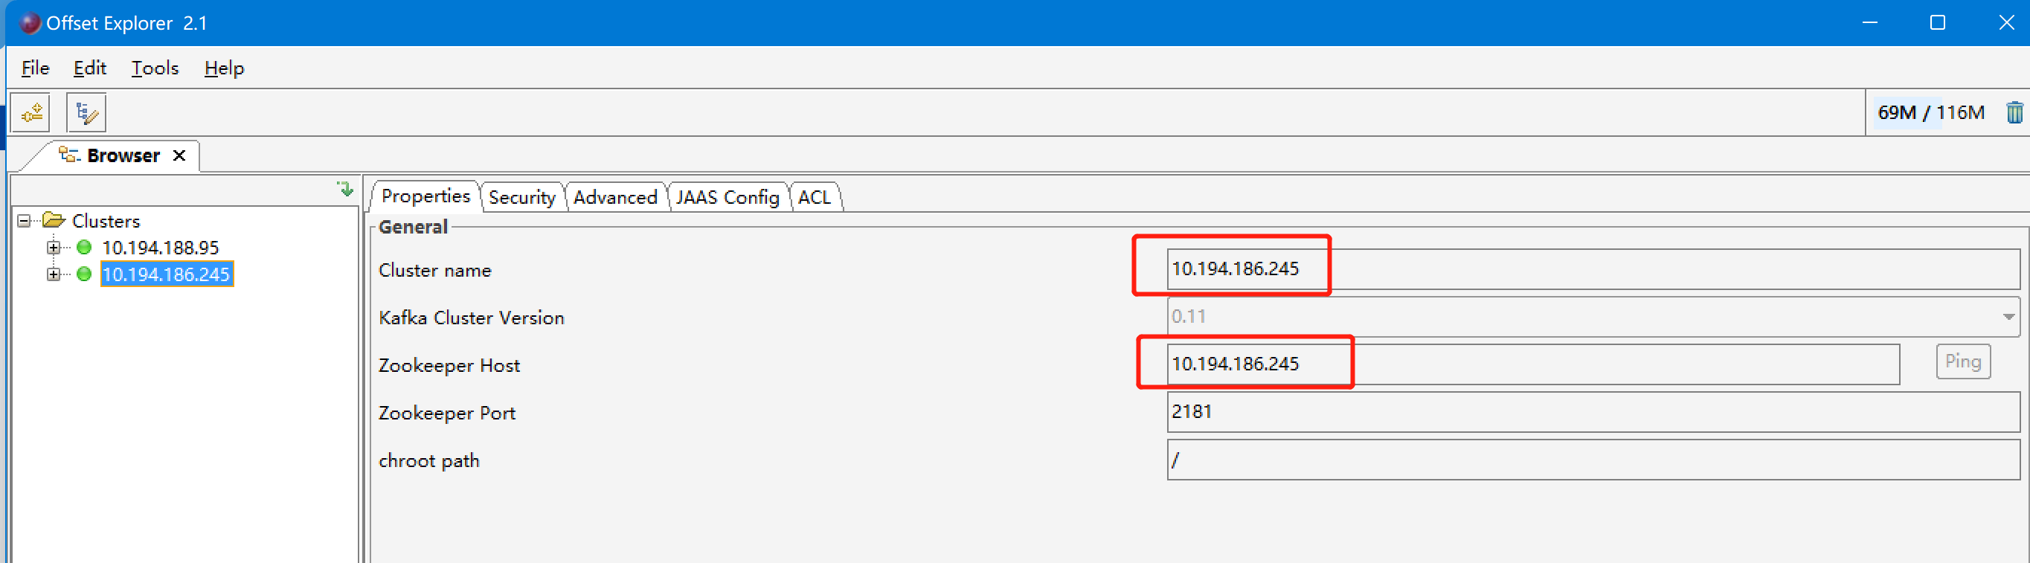Expand the 10.194.186.245 cluster node
The height and width of the screenshot is (563, 2030).
point(54,274)
